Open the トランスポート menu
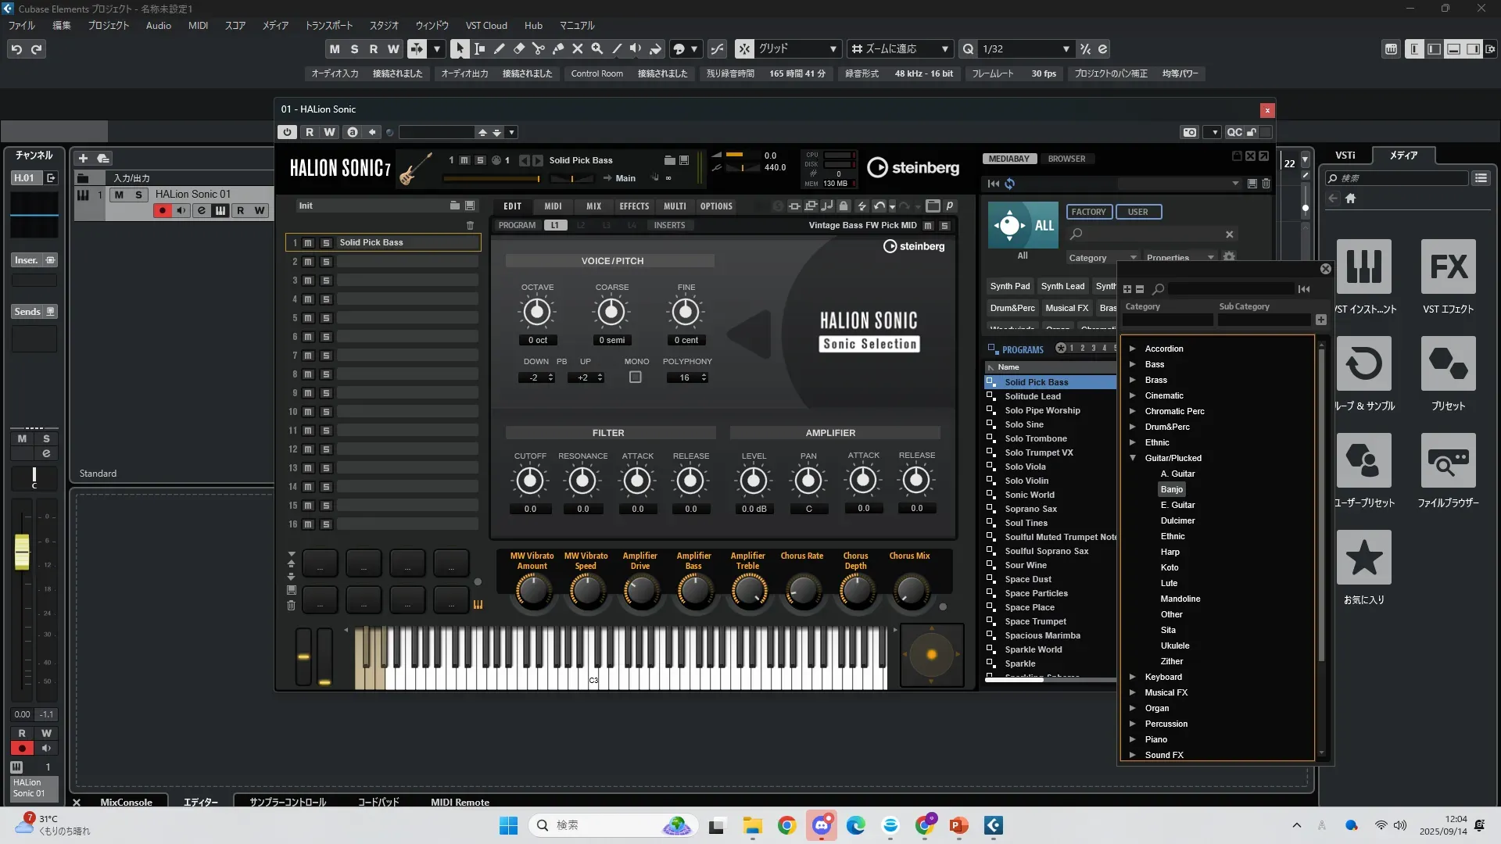The width and height of the screenshot is (1501, 844). pos(328,25)
